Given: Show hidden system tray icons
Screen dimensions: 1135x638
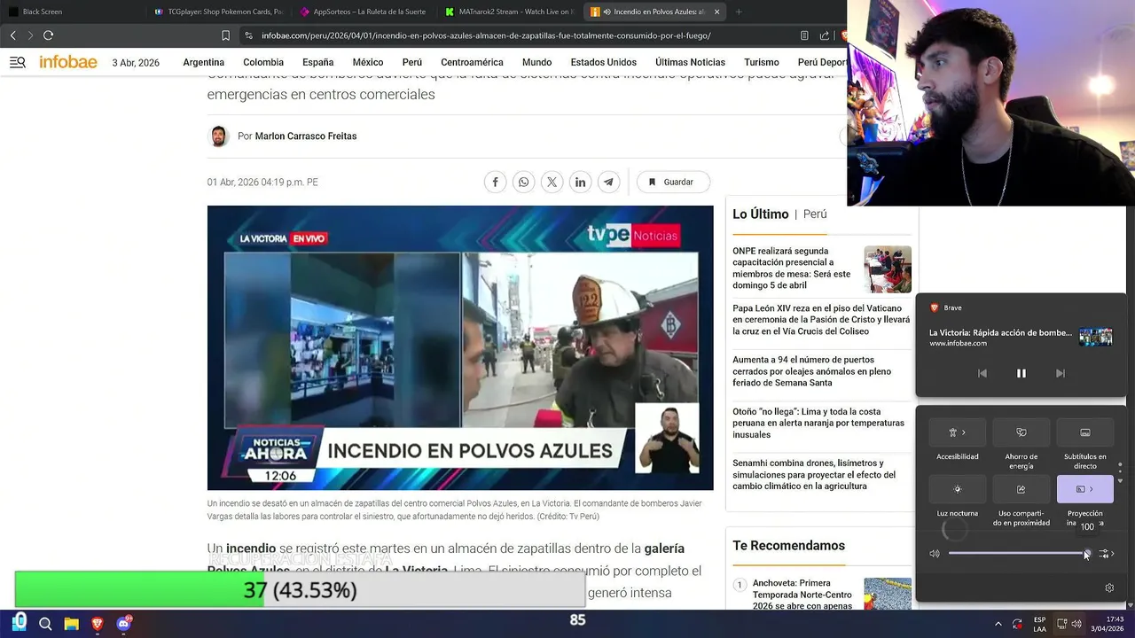Looking at the screenshot, I should click(998, 624).
